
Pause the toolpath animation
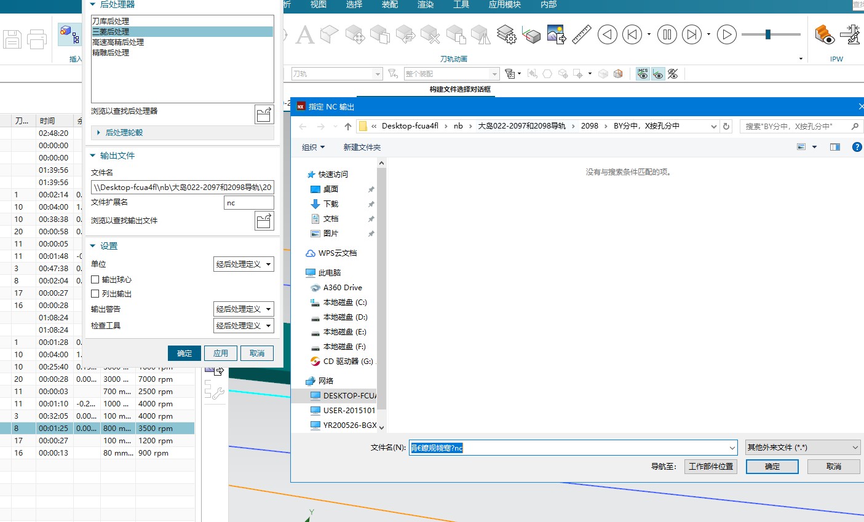(667, 34)
